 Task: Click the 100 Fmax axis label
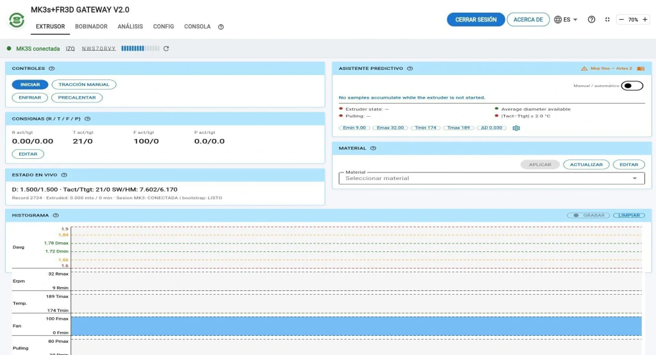pyautogui.click(x=57, y=319)
